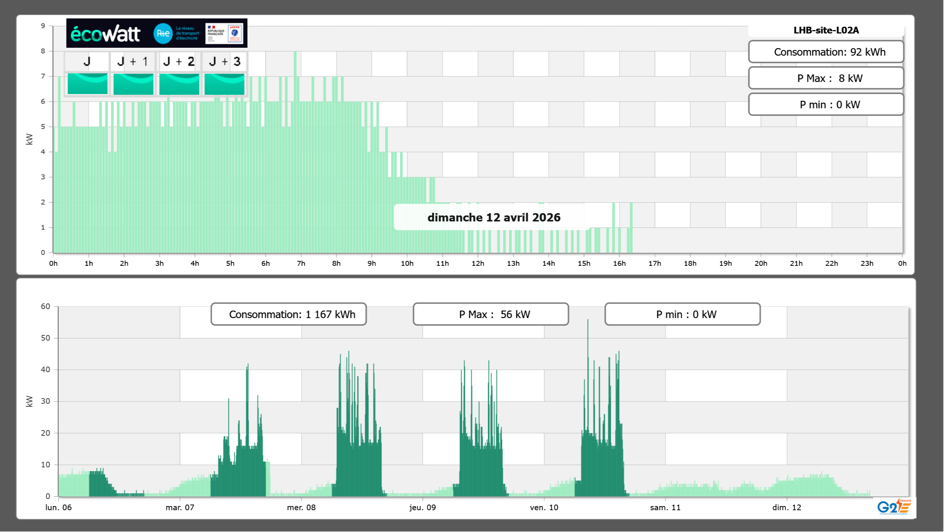The width and height of the screenshot is (944, 532).
Task: Click the G2 France logo
Action: pos(894,507)
